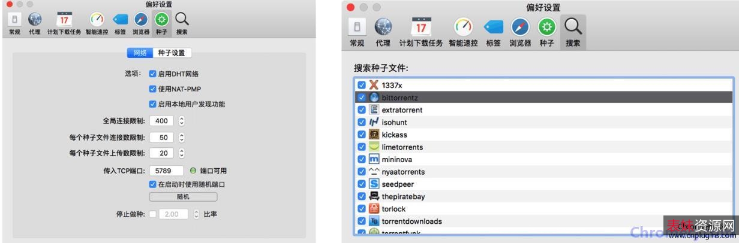Toggle 在启动时使用随机端口 checkbox
This screenshot has height=243, width=739.
point(152,184)
